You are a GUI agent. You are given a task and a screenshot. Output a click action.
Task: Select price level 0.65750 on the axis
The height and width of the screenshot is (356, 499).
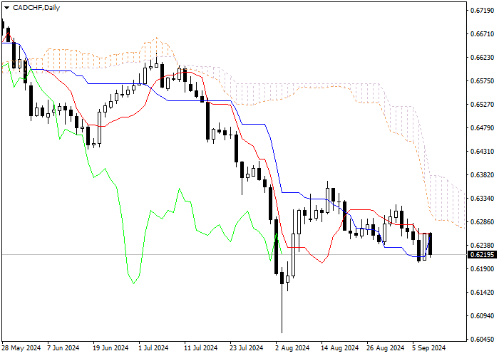click(482, 81)
